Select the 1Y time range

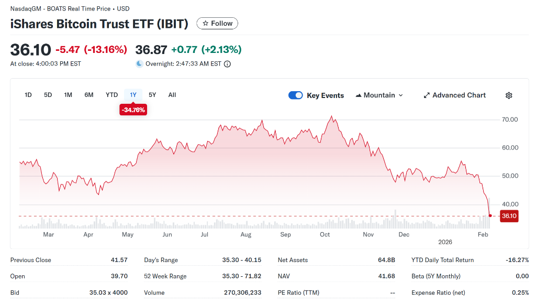(133, 95)
